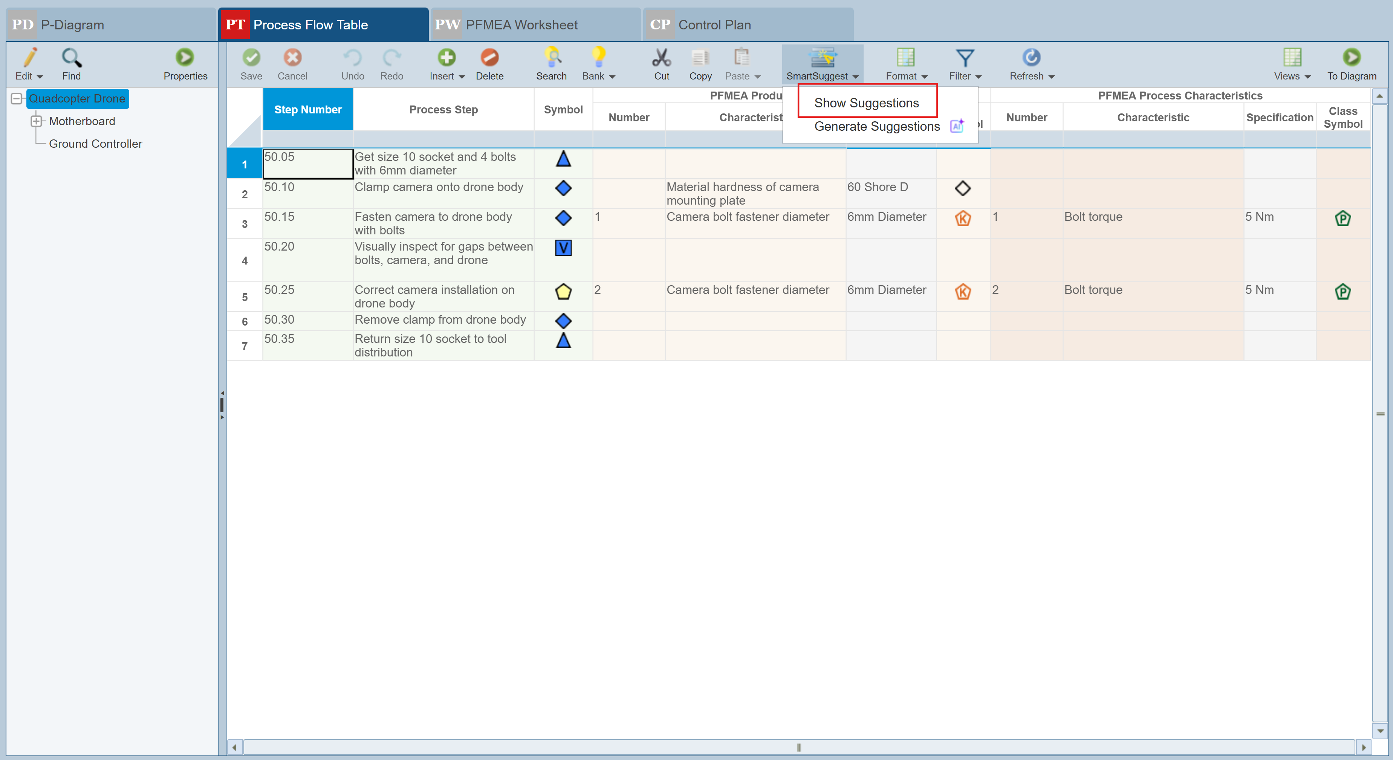
Task: Click the Search toolbar icon
Action: tap(551, 58)
